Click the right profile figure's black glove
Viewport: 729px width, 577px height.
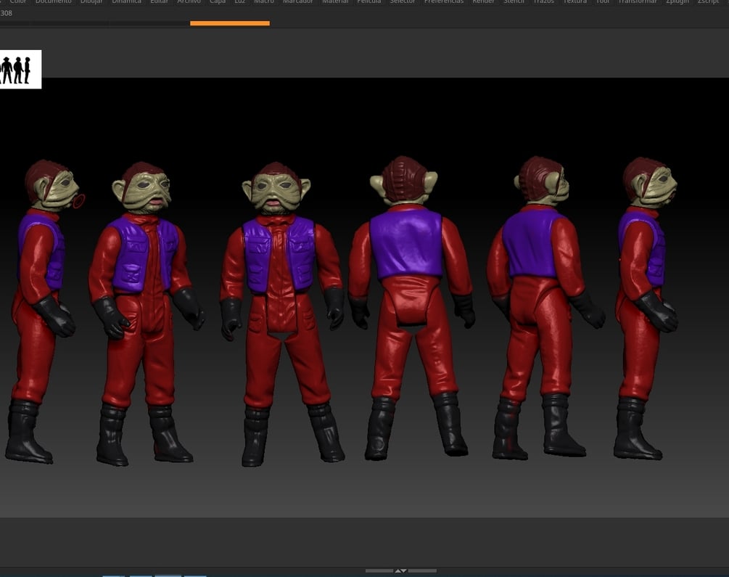(x=656, y=312)
